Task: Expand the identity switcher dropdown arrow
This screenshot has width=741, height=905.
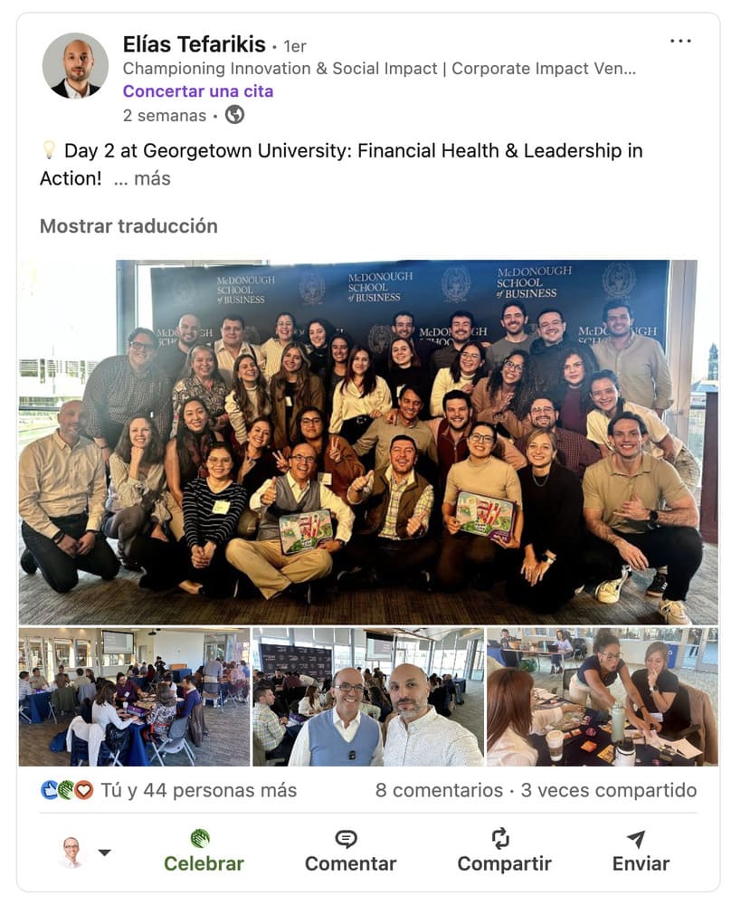Action: (104, 853)
